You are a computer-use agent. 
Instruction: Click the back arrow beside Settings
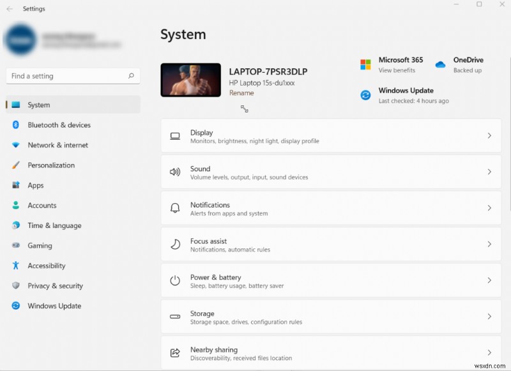9,8
